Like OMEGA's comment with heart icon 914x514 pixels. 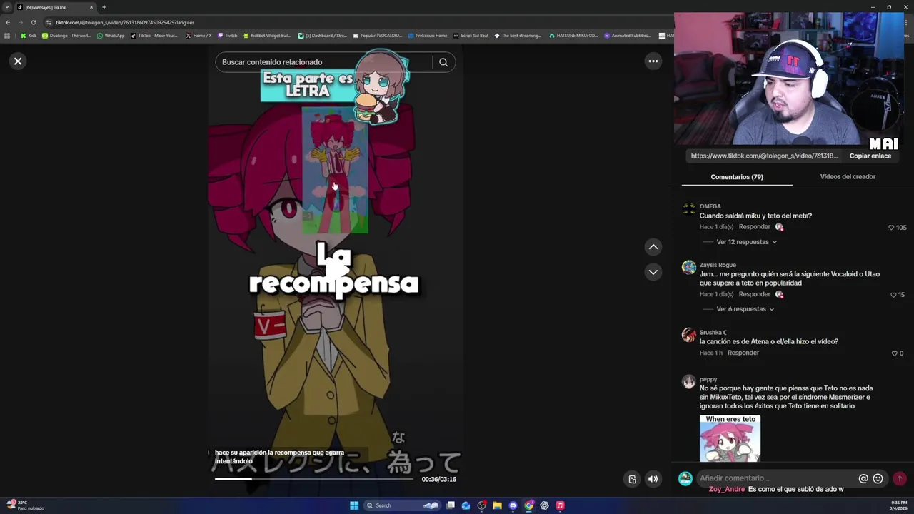point(891,228)
